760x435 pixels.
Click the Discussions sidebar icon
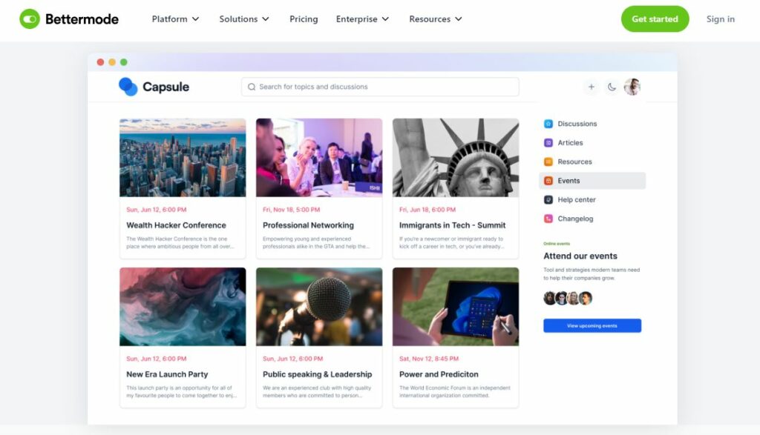[548, 124]
